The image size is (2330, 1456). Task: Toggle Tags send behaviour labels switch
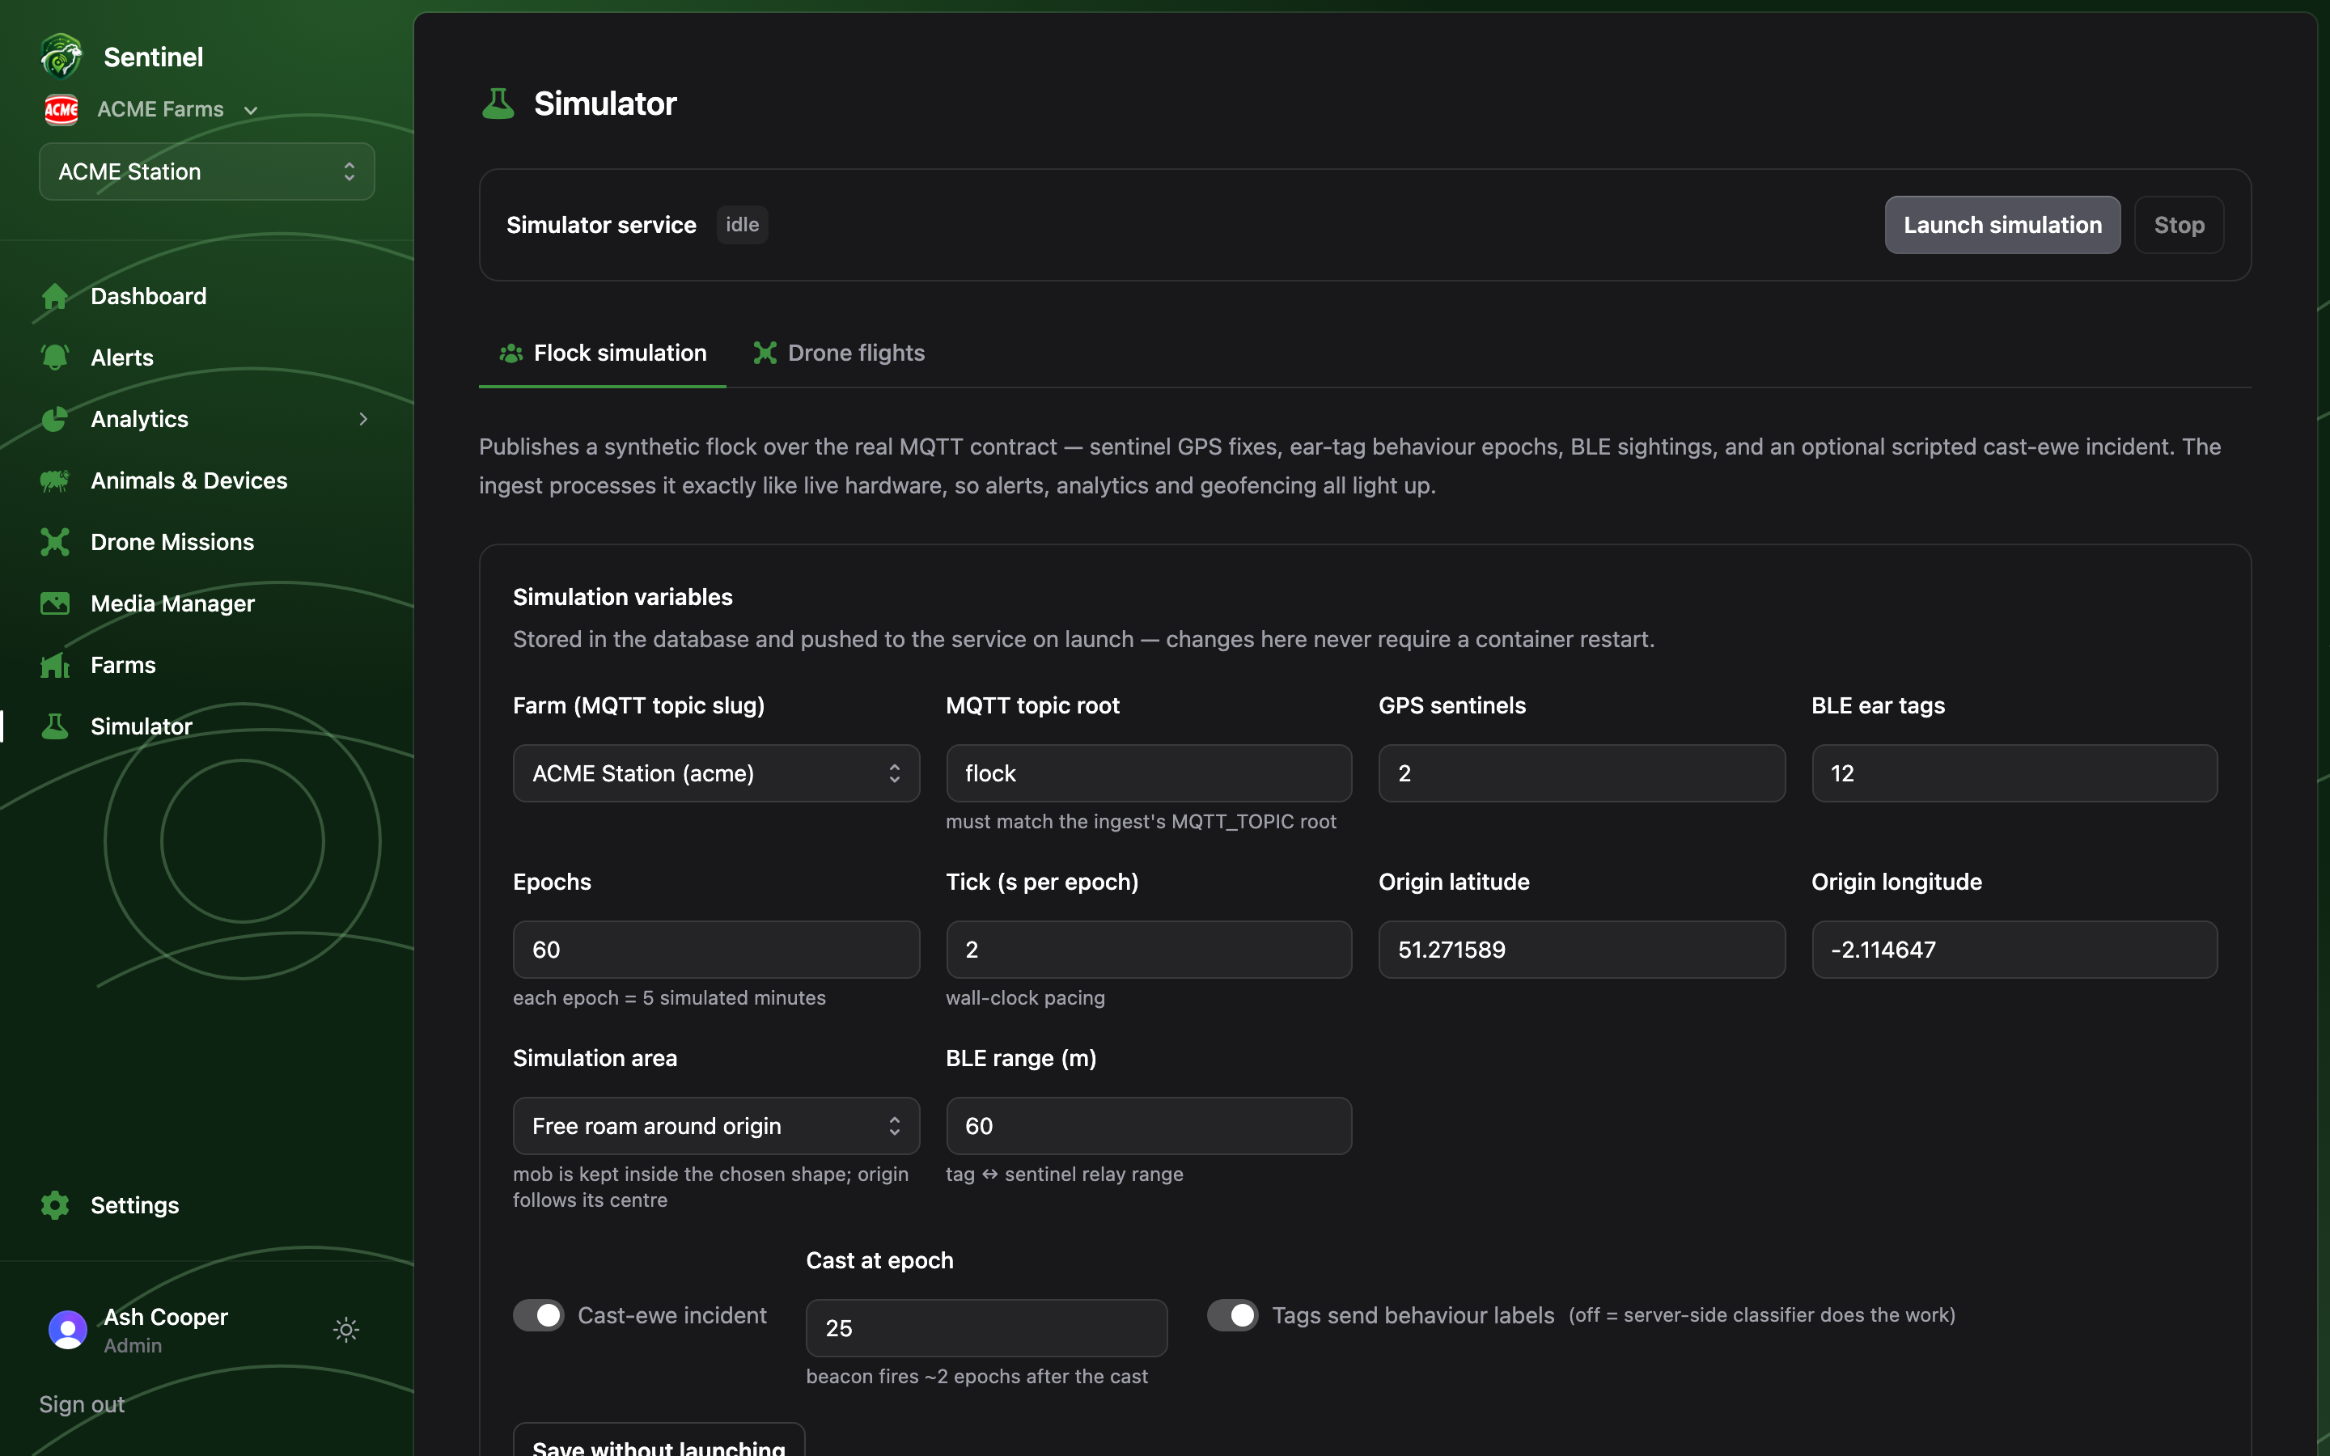pyautogui.click(x=1232, y=1315)
